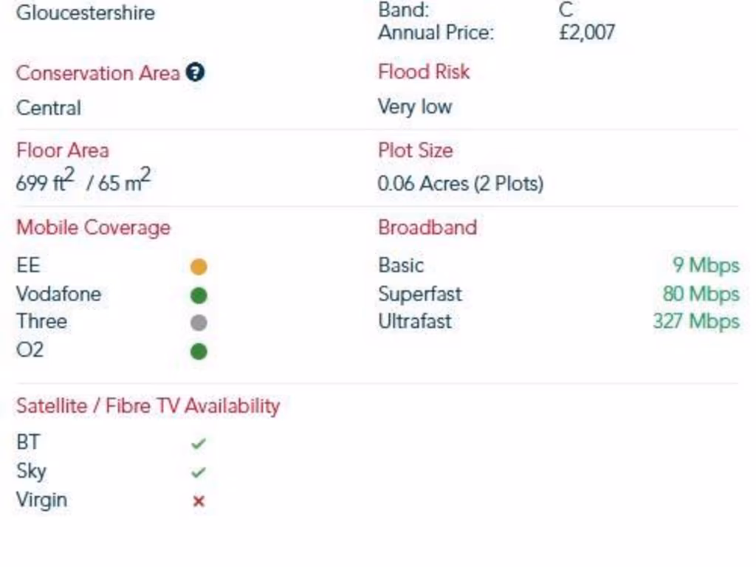
Task: Click the 327 Mbps Ultrafast speed
Action: (x=695, y=322)
